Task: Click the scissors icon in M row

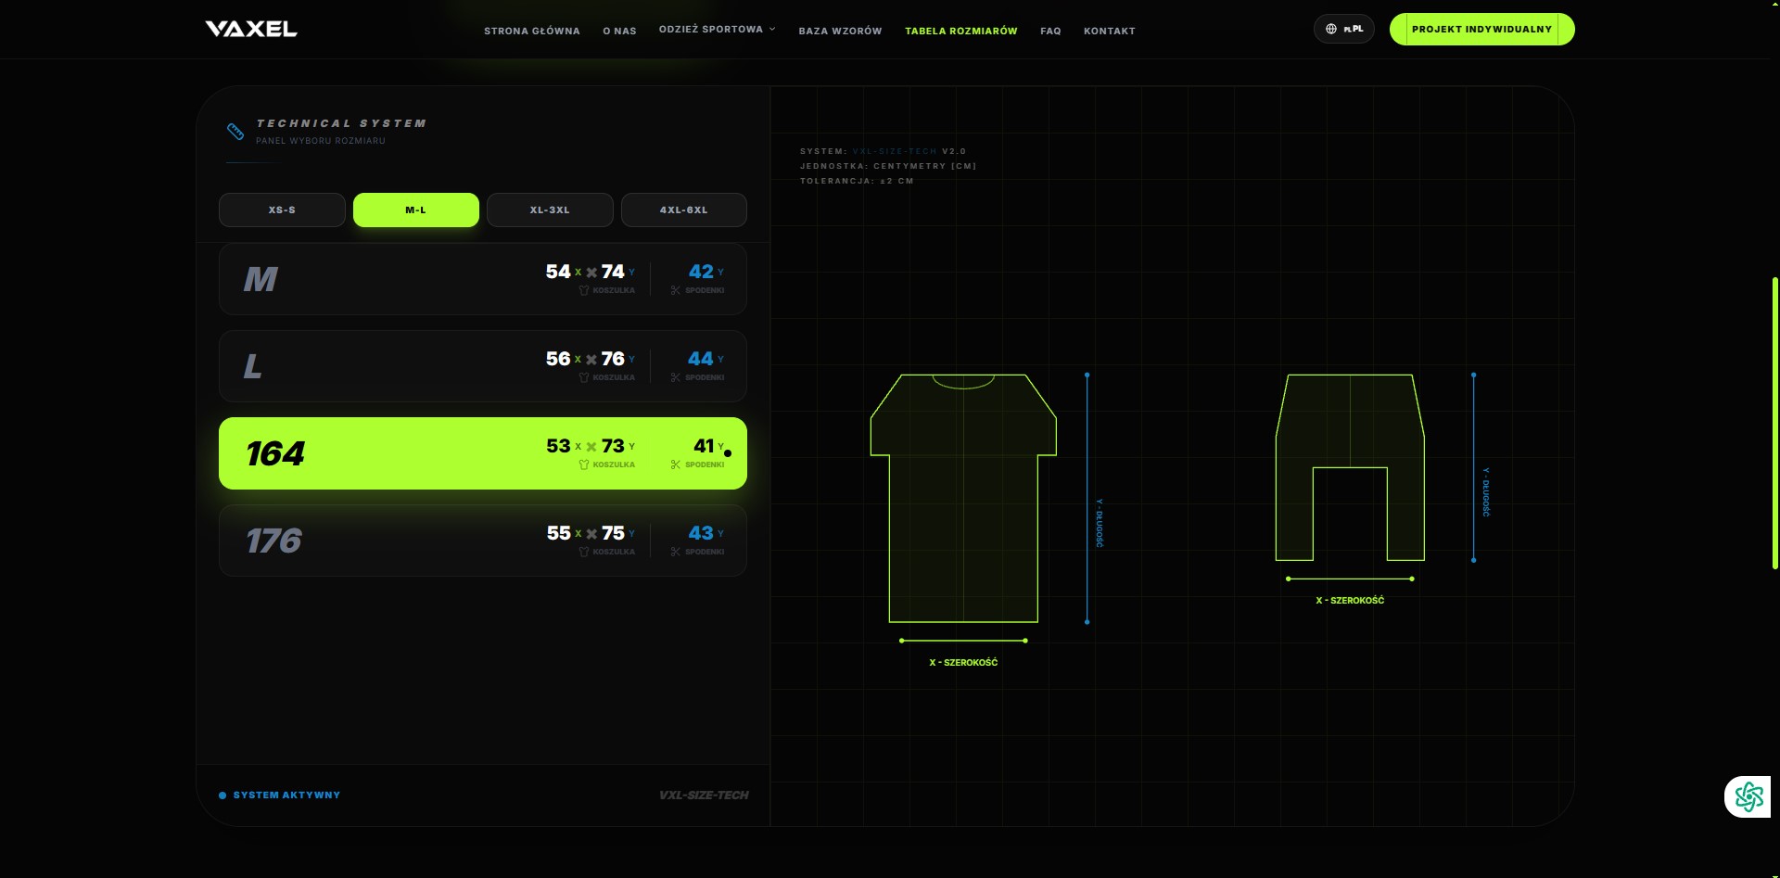Action: click(x=675, y=290)
